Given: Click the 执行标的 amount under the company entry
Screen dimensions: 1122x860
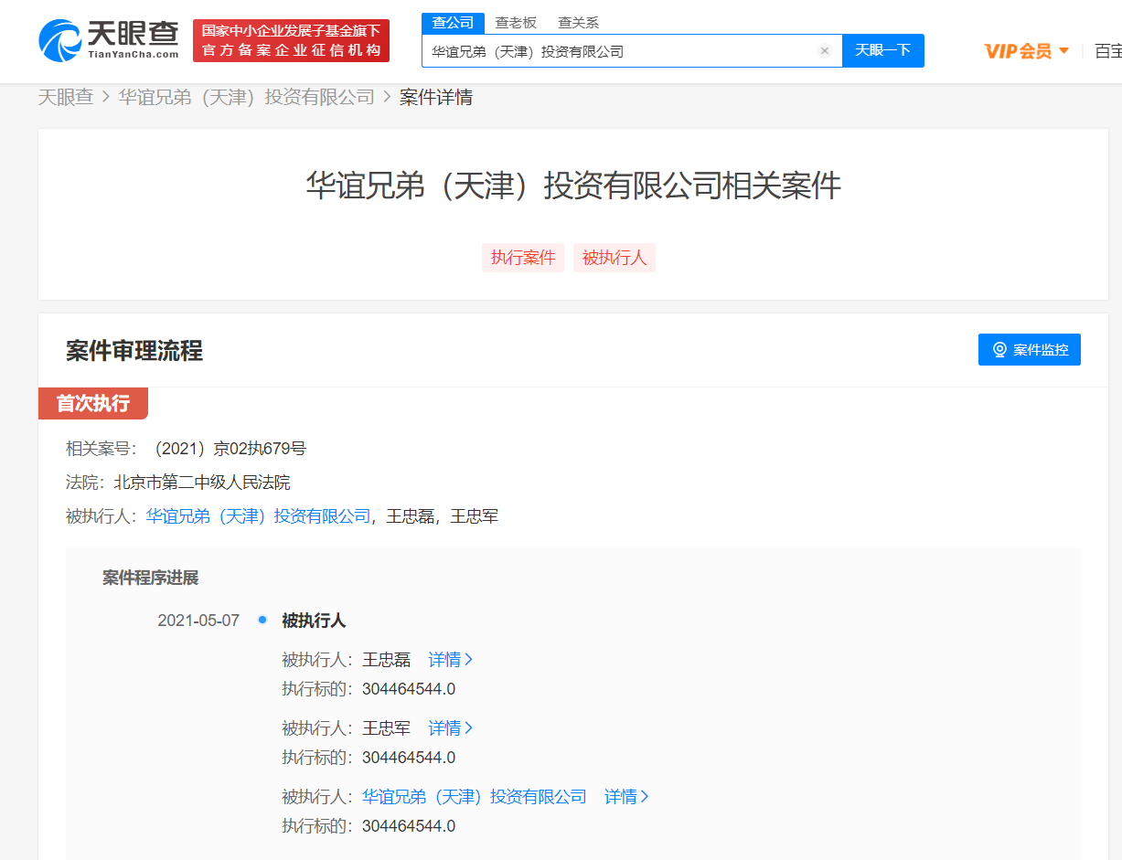Looking at the screenshot, I should pyautogui.click(x=409, y=826).
